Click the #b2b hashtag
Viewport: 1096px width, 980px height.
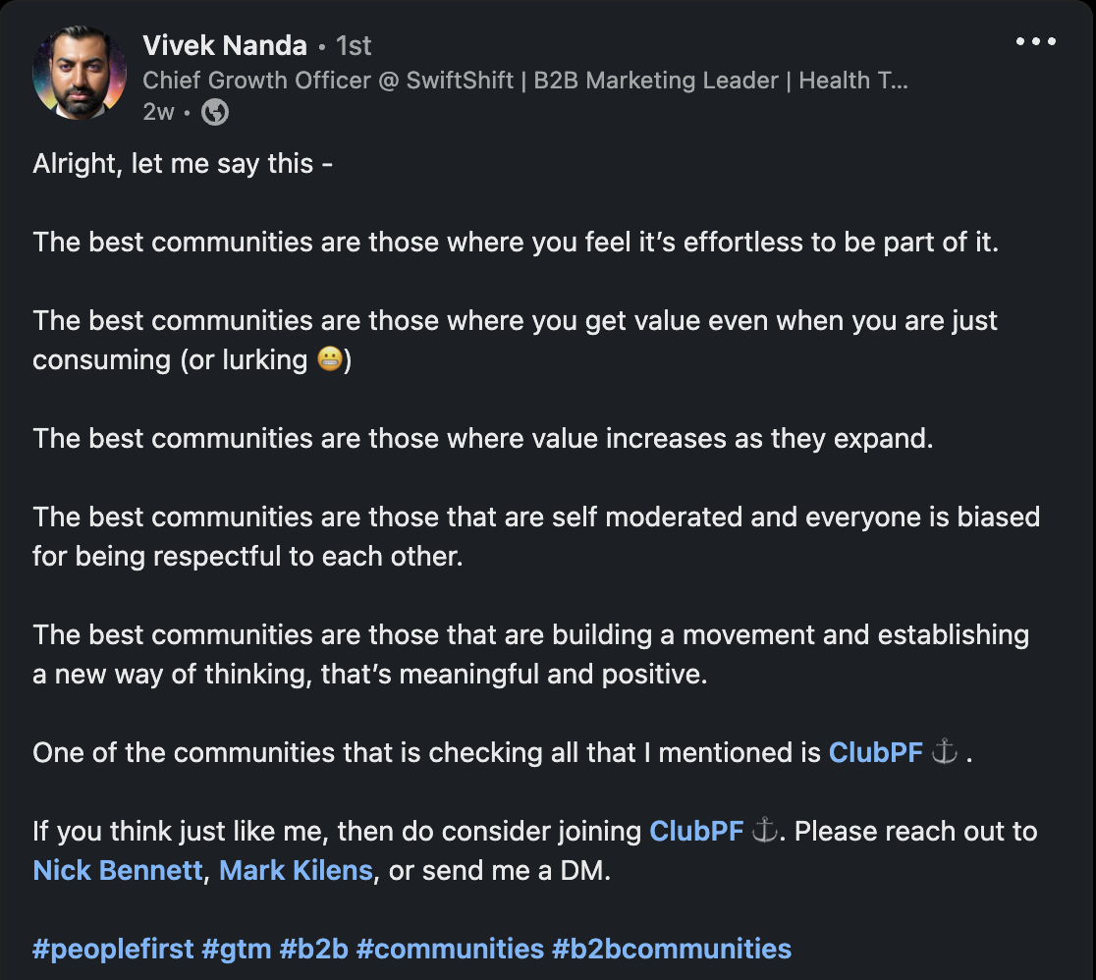313,950
